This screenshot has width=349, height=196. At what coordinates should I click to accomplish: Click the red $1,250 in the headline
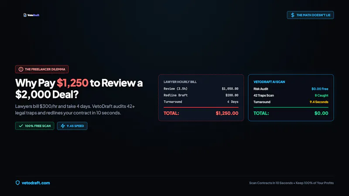72,83
